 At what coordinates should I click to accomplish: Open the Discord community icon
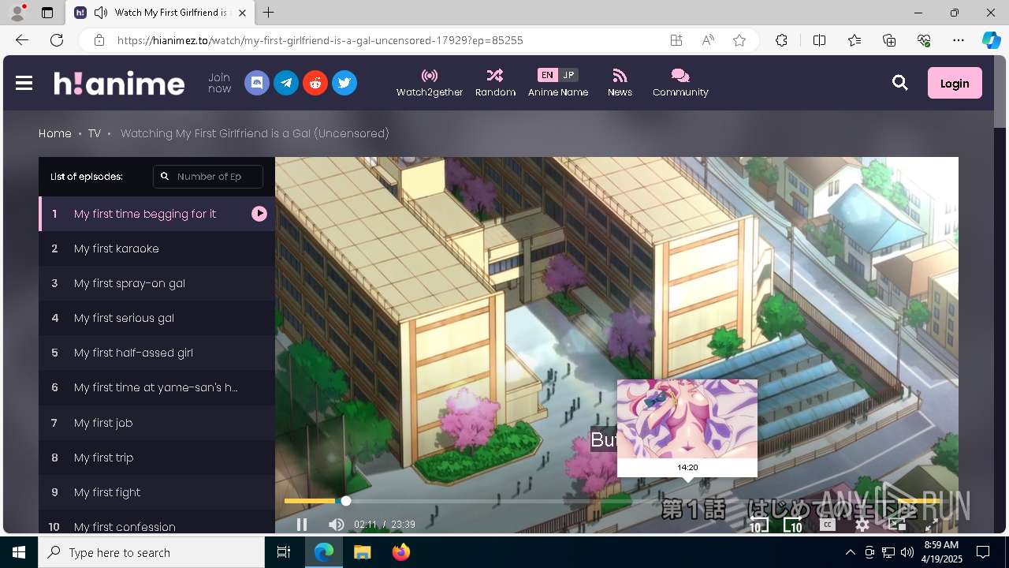point(257,83)
